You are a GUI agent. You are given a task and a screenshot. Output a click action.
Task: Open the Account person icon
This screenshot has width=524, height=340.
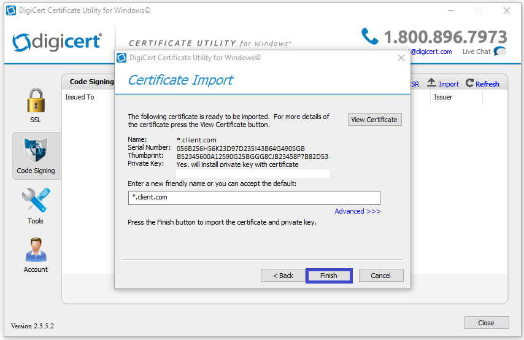click(x=36, y=249)
